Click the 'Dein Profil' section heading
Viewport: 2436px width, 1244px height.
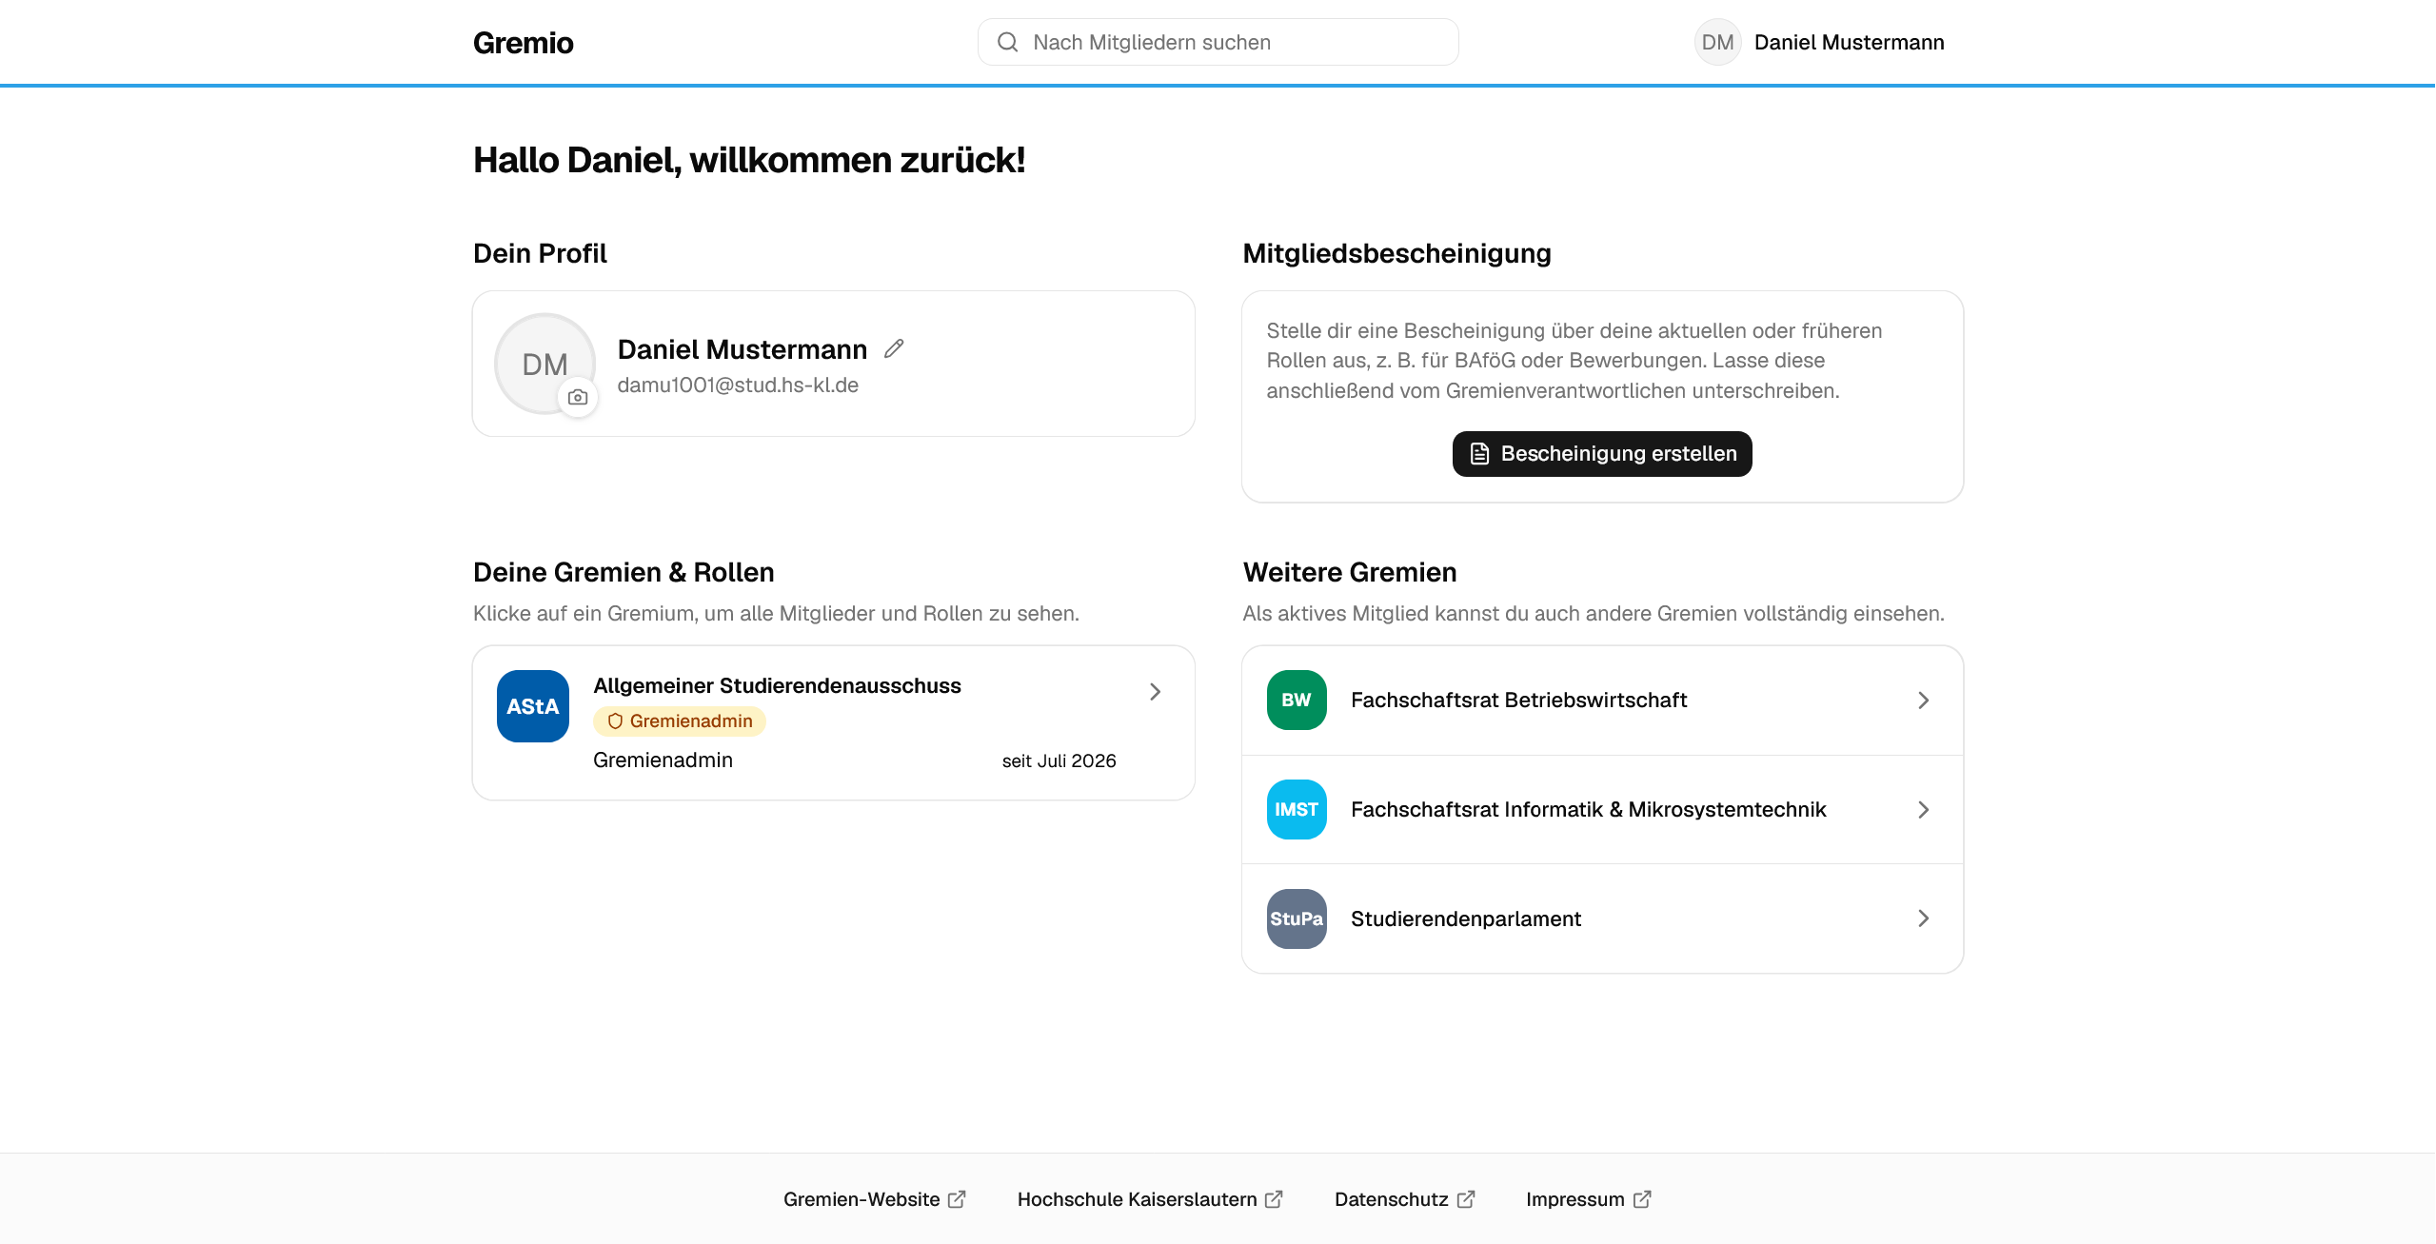tap(540, 253)
